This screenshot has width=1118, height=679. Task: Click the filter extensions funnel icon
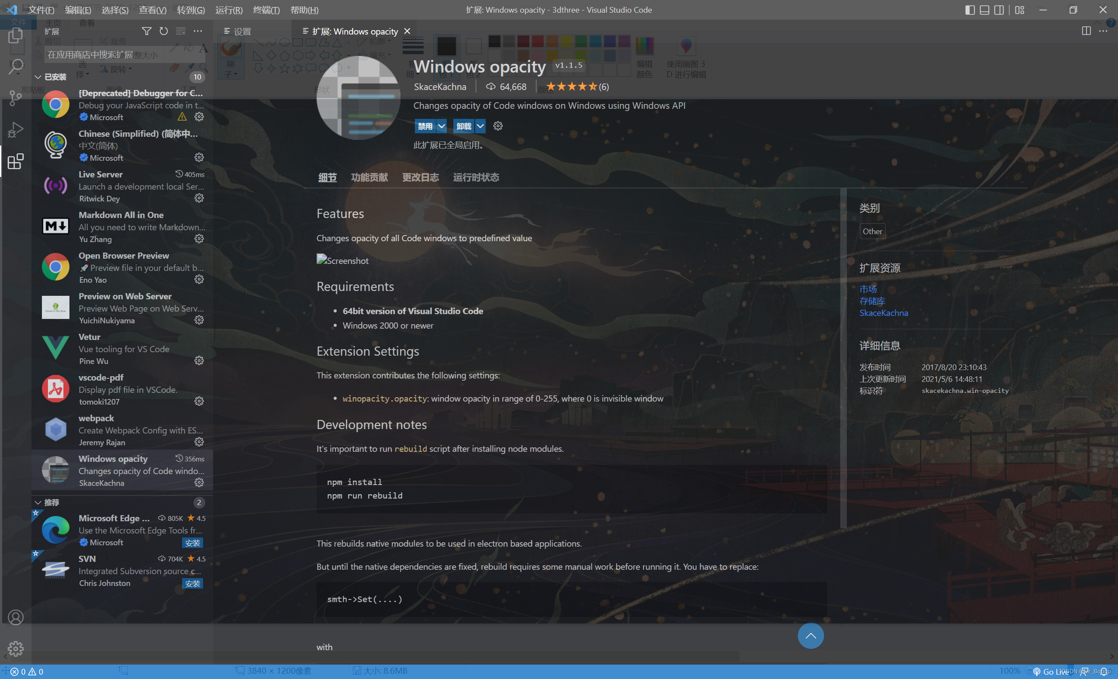pos(146,31)
